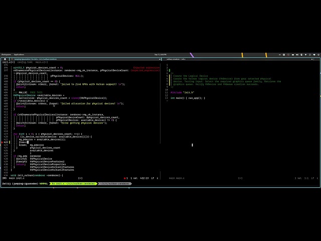Click the round icon at left window's top-left
321x241 pixels.
[5, 59]
